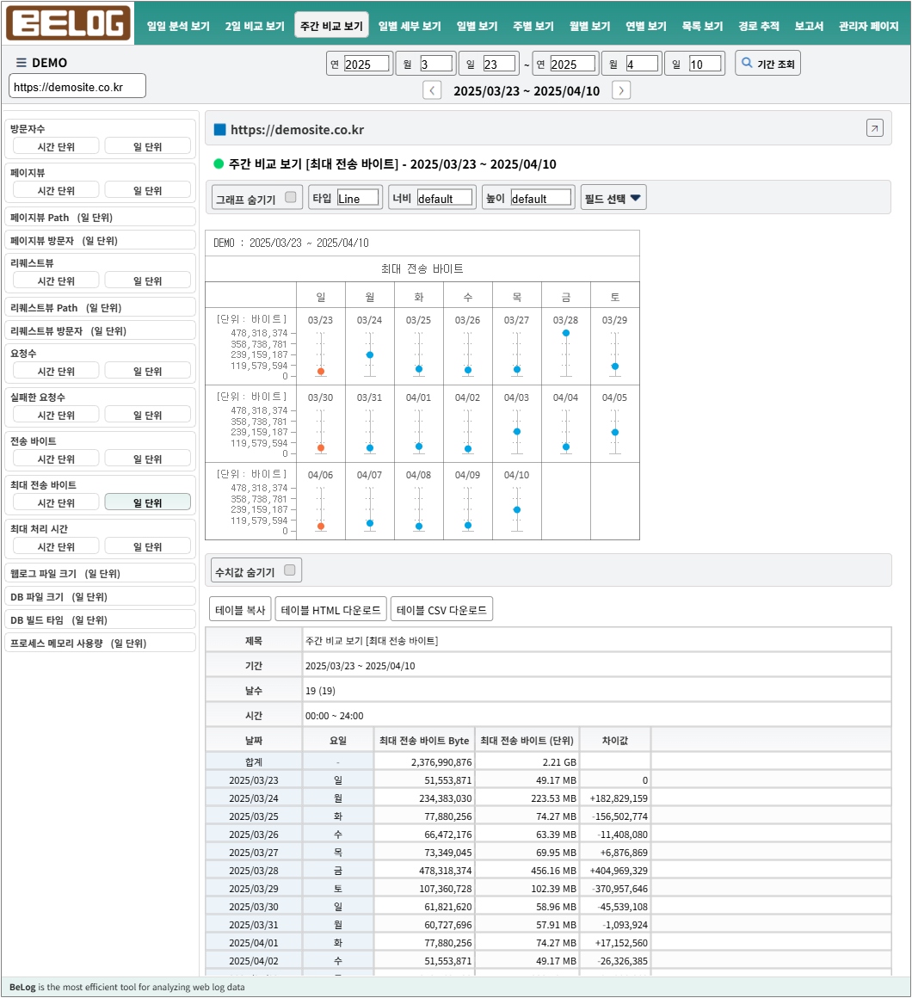Viewport: 912px width, 998px height.
Task: Click the site URL field showing https://demosite.co.kr
Action: 77,87
